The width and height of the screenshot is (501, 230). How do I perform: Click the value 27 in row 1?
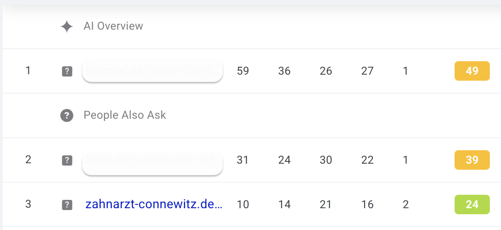pyautogui.click(x=367, y=71)
